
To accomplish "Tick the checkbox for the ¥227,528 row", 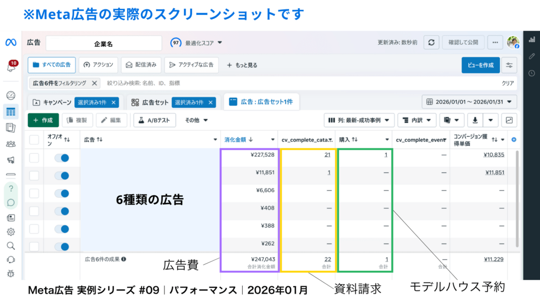I will [x=34, y=158].
